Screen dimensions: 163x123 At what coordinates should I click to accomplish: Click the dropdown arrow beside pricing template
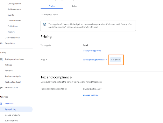106,60
